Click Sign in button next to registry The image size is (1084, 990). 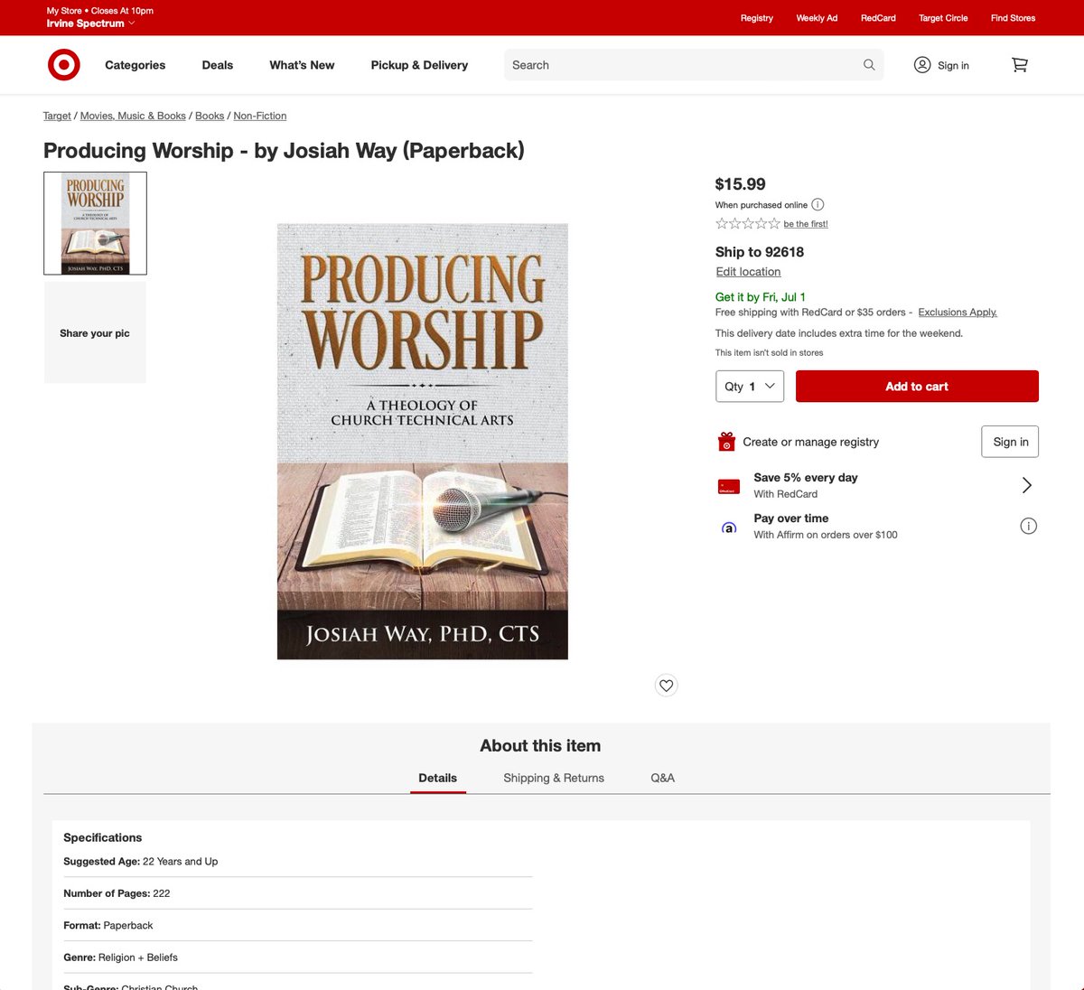coord(1010,442)
